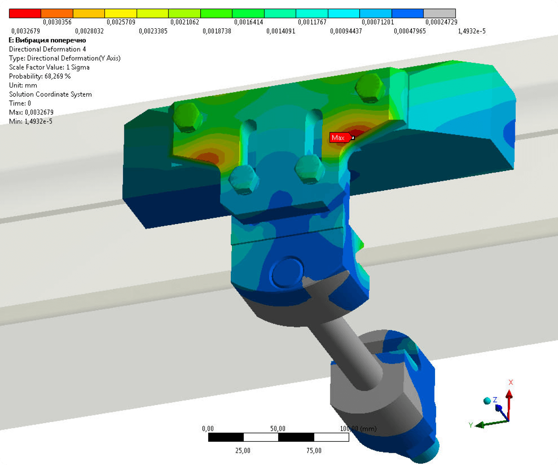Click the blue Z axis arrow of the triad

[502, 412]
